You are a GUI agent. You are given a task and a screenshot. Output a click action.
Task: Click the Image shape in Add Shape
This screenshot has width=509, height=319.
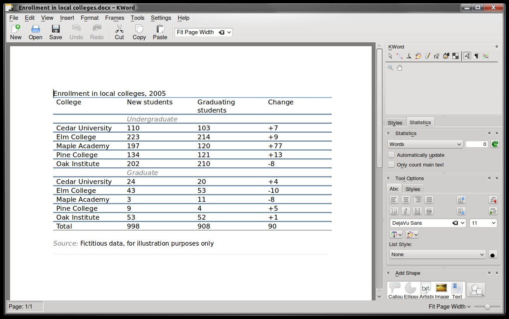pyautogui.click(x=441, y=291)
